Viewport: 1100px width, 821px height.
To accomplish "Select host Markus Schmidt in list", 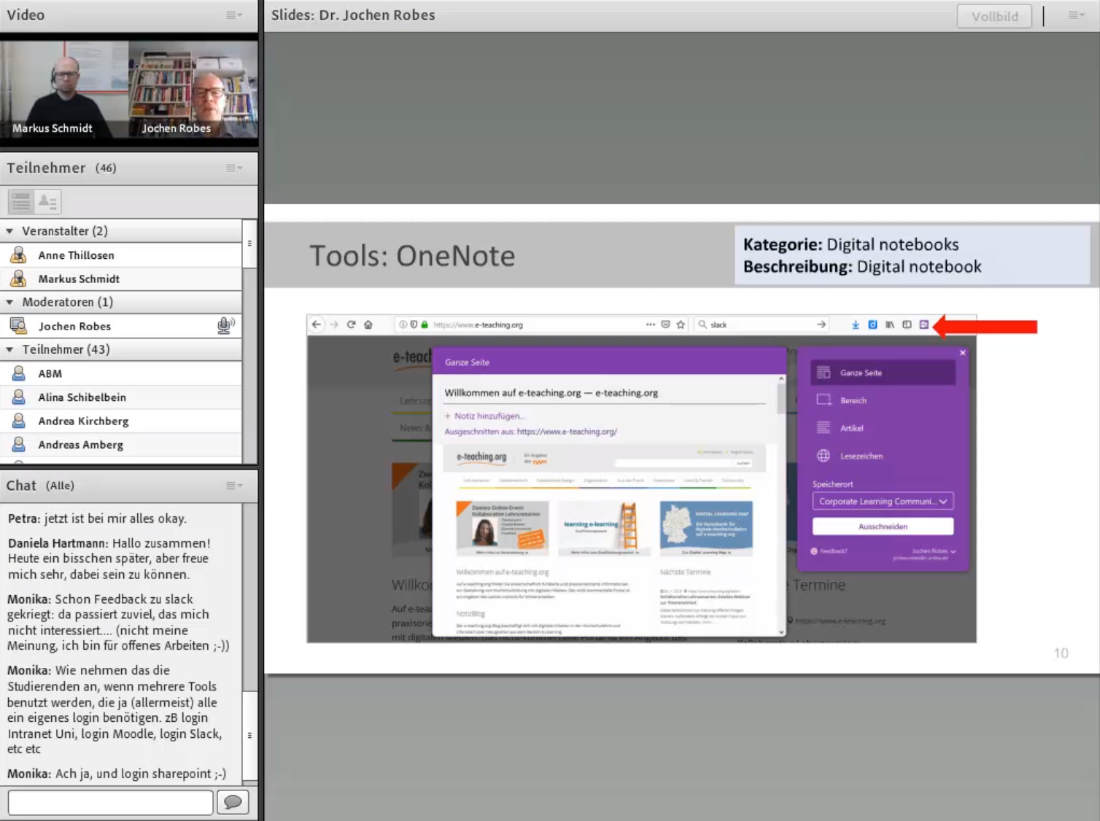I will click(x=121, y=279).
